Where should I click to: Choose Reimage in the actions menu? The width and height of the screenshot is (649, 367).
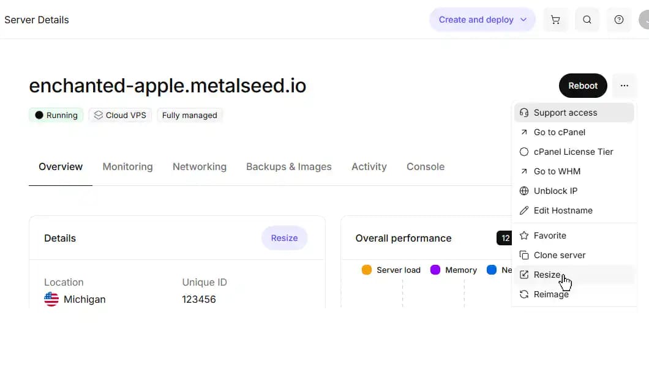tap(551, 294)
